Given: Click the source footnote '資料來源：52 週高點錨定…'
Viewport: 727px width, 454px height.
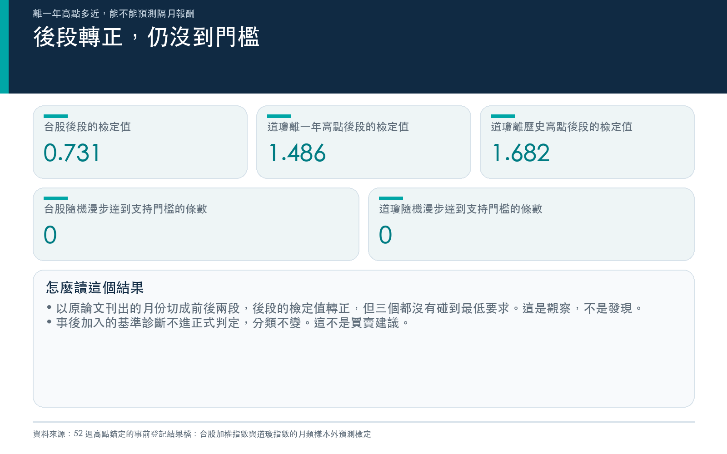Looking at the screenshot, I should tap(202, 434).
